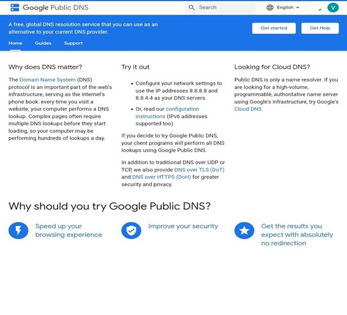Follow the DNS over TLS (DoT) link
This screenshot has width=347, height=315.
click(199, 169)
